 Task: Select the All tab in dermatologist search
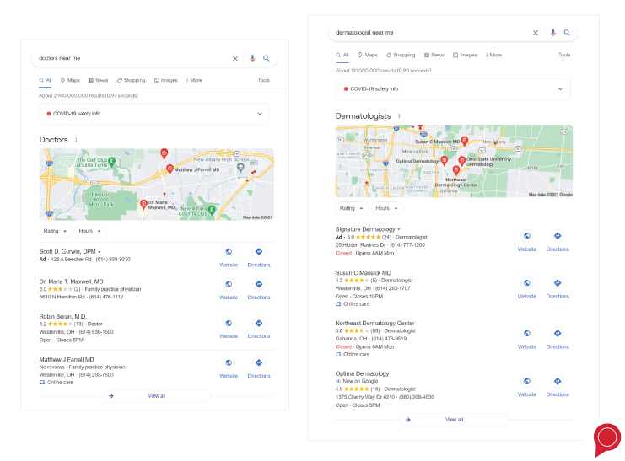point(342,55)
